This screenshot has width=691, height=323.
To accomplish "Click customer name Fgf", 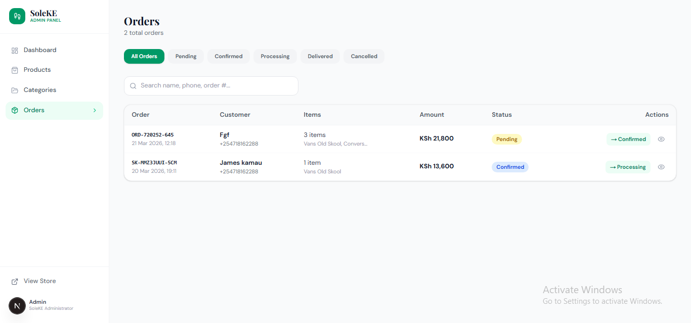I will (225, 135).
